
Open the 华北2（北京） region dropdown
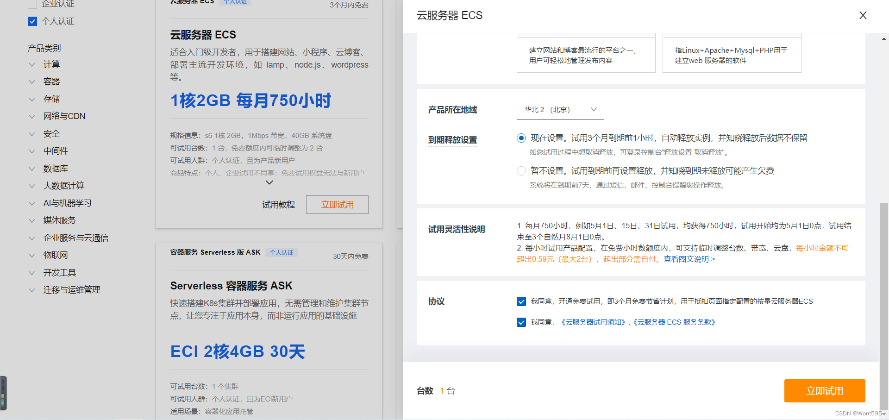point(560,110)
